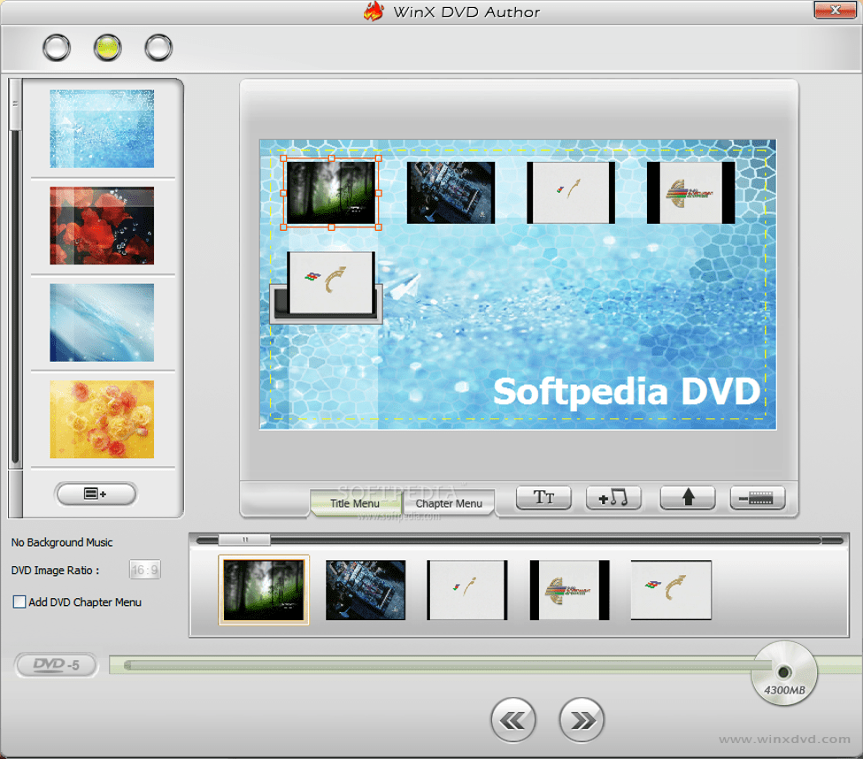
Task: Go to next step with double-right arrows
Action: (582, 720)
